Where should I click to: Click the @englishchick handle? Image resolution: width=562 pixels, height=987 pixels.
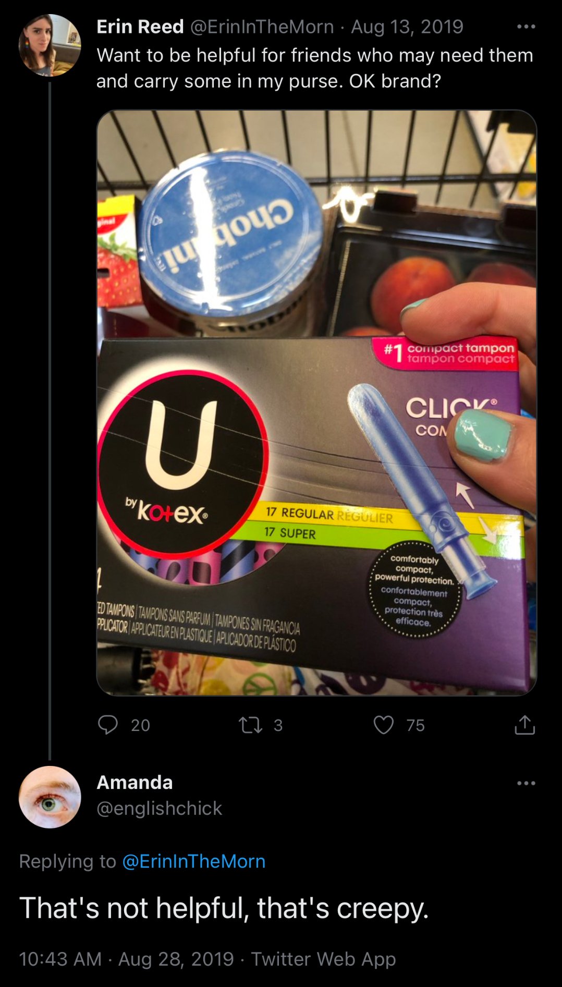point(159,808)
